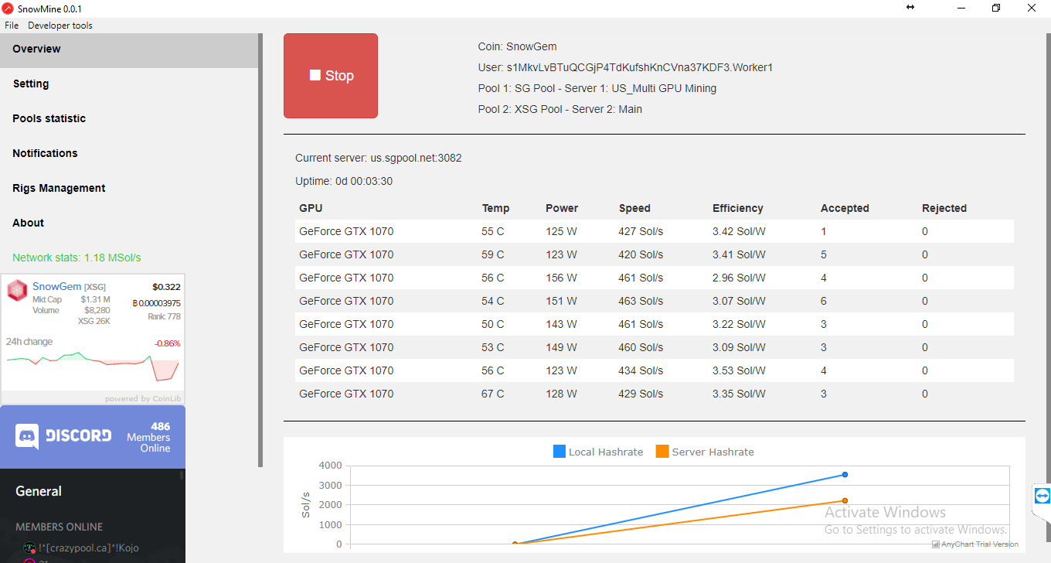The image size is (1051, 563).
Task: Toggle Server Hashrate legend orange swatch
Action: (x=662, y=452)
